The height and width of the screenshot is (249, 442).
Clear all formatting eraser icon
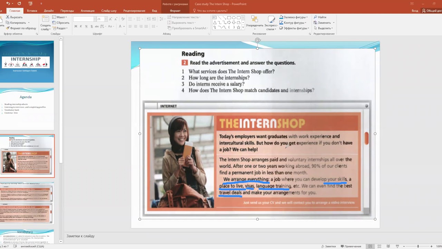click(x=122, y=19)
